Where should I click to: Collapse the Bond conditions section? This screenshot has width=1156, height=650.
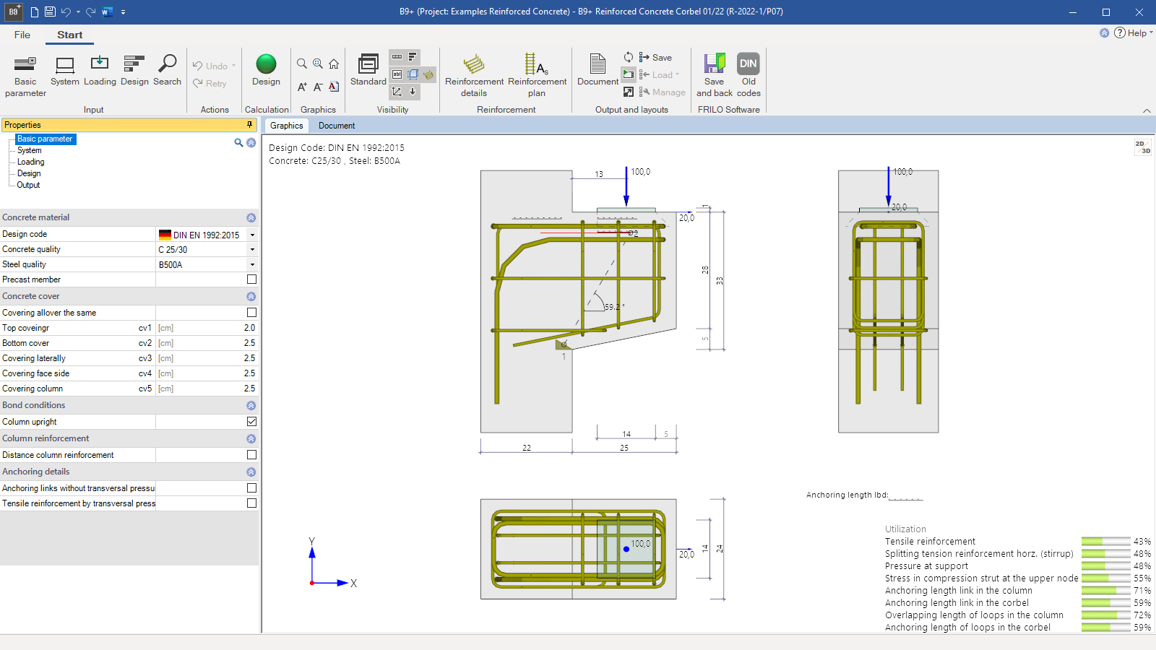pyautogui.click(x=251, y=405)
